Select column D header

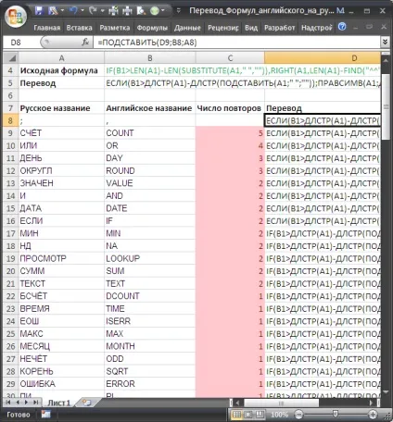tap(323, 58)
